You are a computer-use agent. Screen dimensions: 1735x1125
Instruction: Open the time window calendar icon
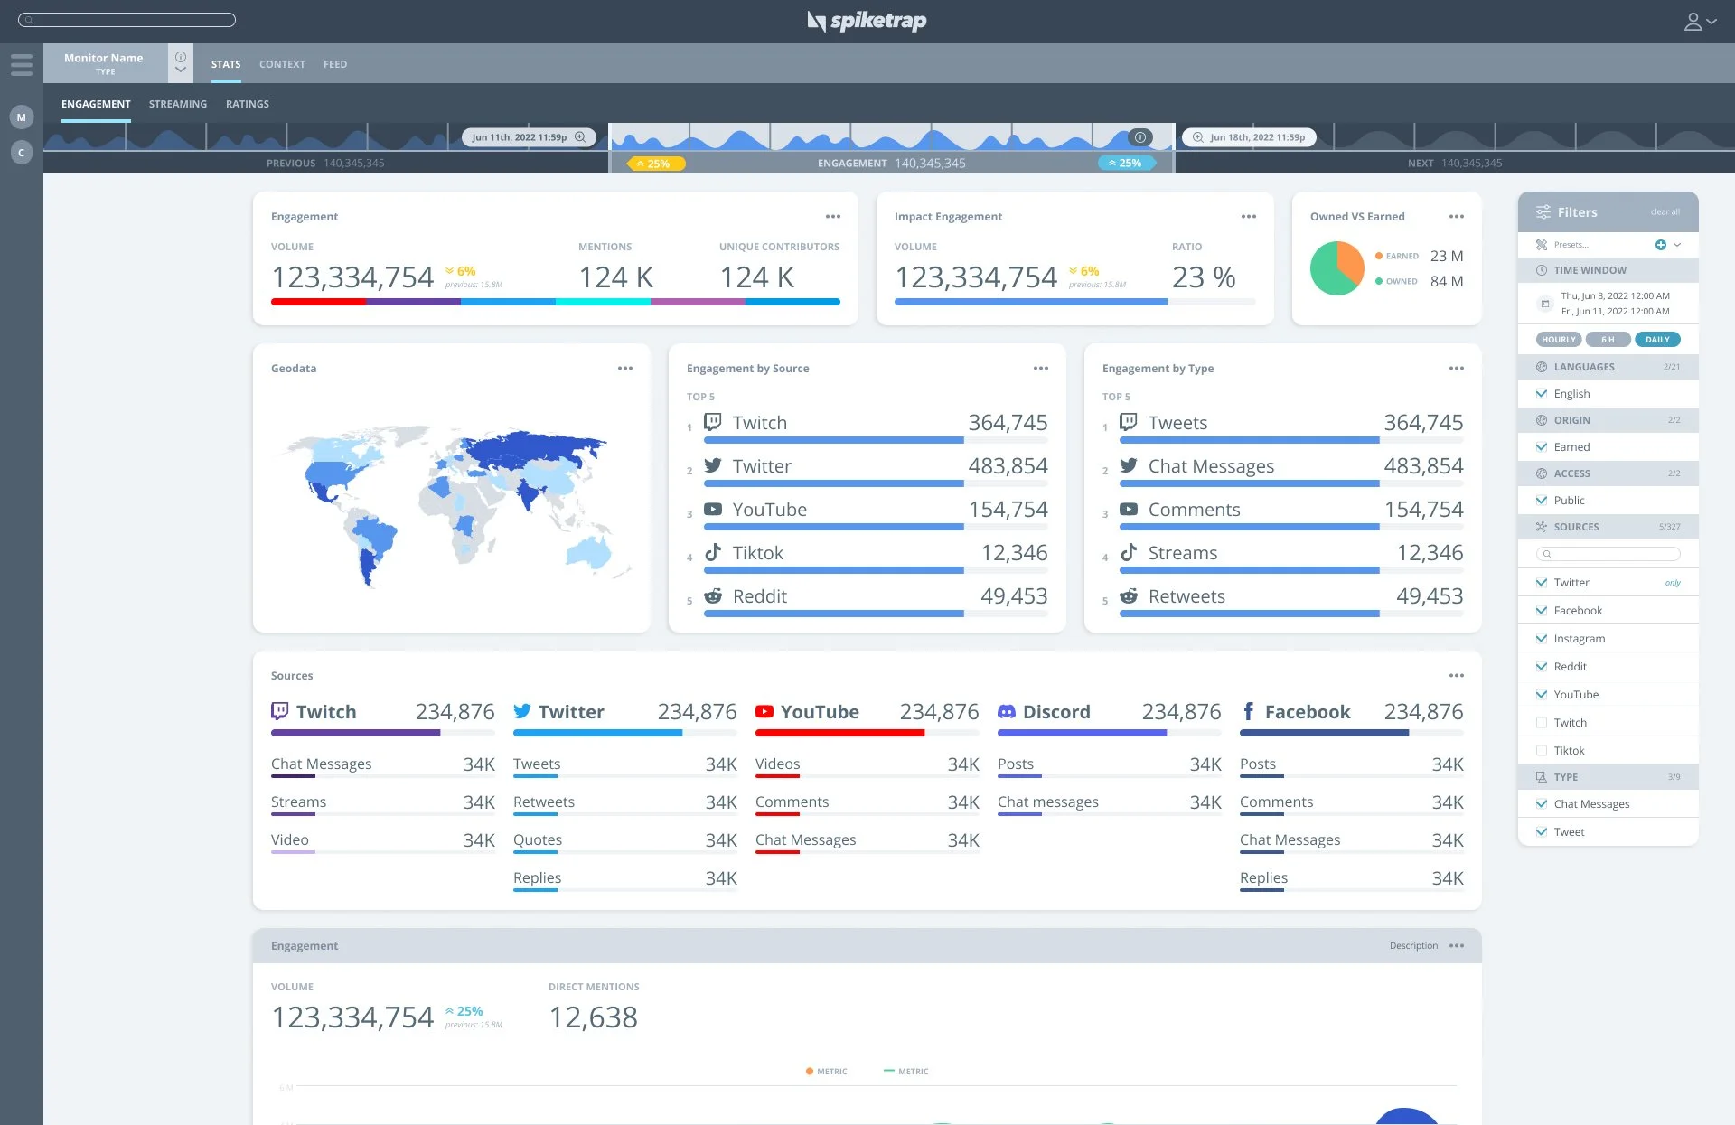pyautogui.click(x=1544, y=304)
